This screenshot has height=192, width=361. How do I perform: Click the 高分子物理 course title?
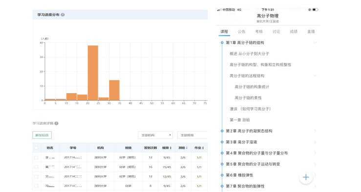(x=268, y=16)
